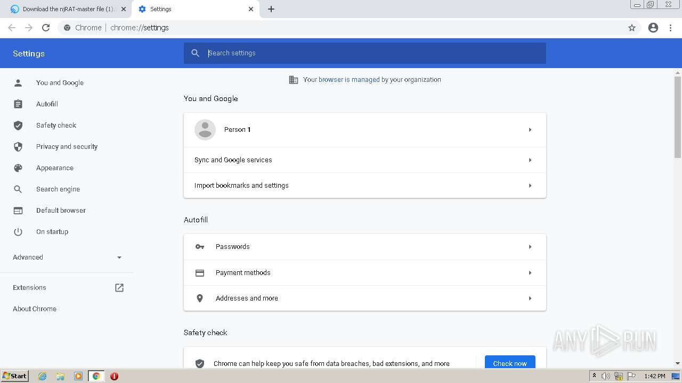
Task: Open Internet Explorer from the taskbar
Action: 43,376
